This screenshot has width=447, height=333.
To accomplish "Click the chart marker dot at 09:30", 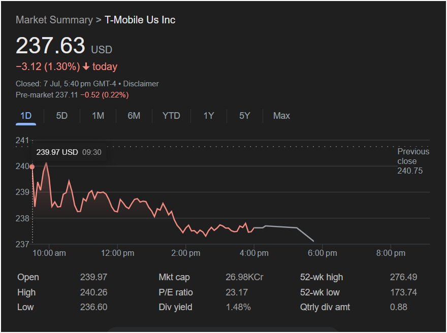I will 32,166.
